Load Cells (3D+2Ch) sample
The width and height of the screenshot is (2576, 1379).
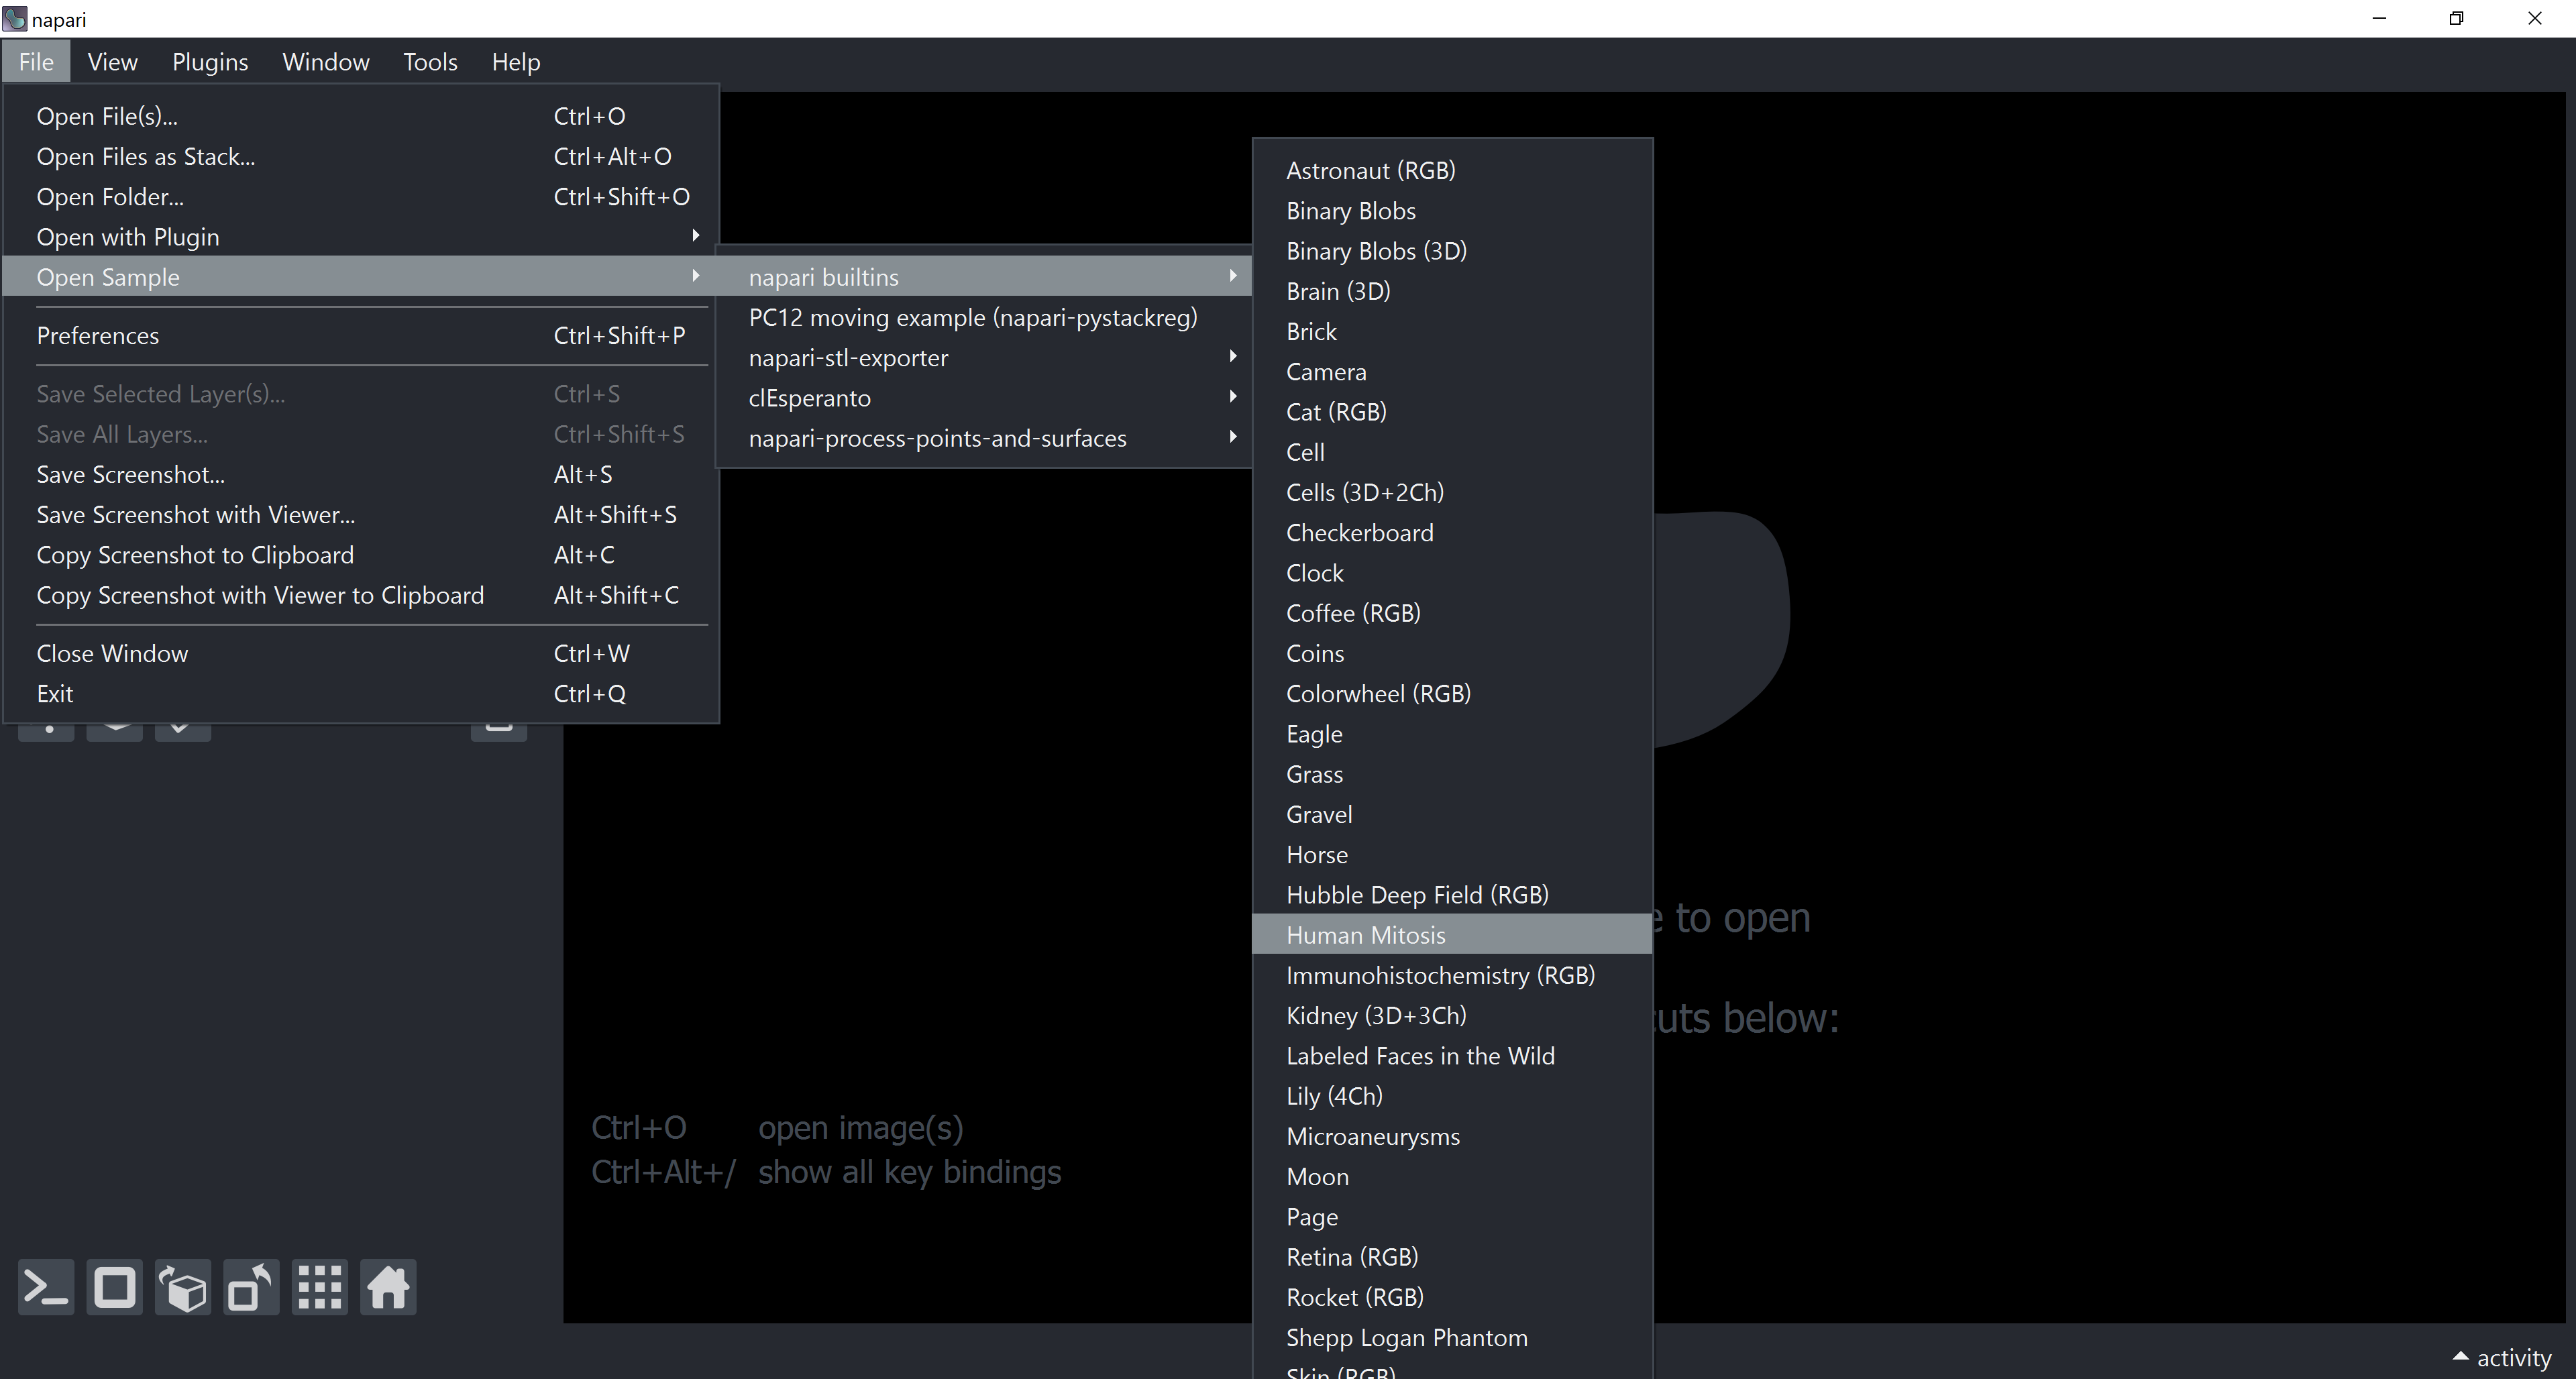coord(1452,493)
